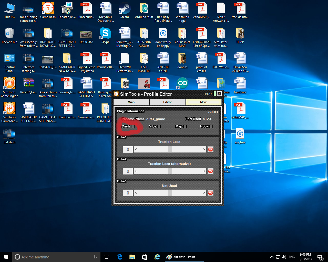This screenshot has width=328, height=262.
Task: Click the Cortana microphone icon
Action: coord(95,257)
